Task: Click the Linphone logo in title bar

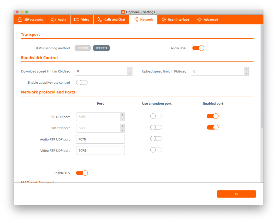Action: (x=123, y=12)
